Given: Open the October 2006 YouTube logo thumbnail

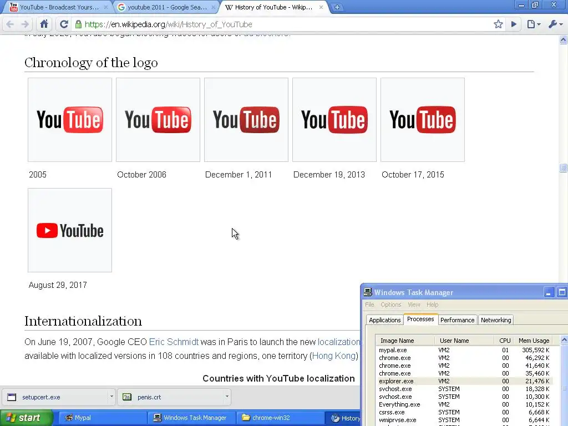Looking at the screenshot, I should coord(158,120).
